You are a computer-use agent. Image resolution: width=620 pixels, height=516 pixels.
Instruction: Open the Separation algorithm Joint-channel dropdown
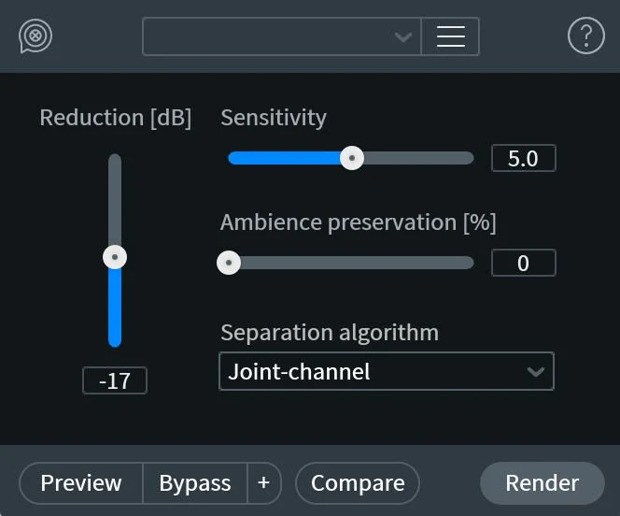click(387, 371)
